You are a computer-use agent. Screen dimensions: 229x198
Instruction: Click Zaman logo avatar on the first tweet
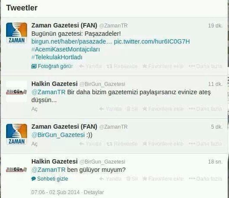coord(17,33)
